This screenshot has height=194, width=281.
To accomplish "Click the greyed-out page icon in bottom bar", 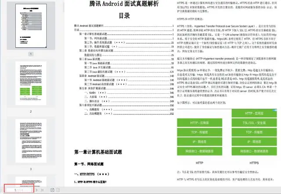I will pyautogui.click(x=58, y=190).
